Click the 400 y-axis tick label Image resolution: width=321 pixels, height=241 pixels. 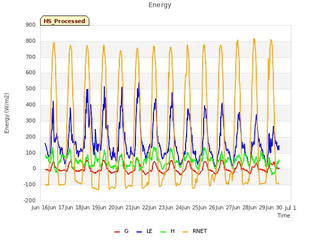[x=31, y=104]
